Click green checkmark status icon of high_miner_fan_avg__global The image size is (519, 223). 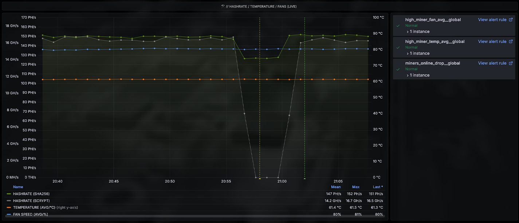(x=398, y=26)
